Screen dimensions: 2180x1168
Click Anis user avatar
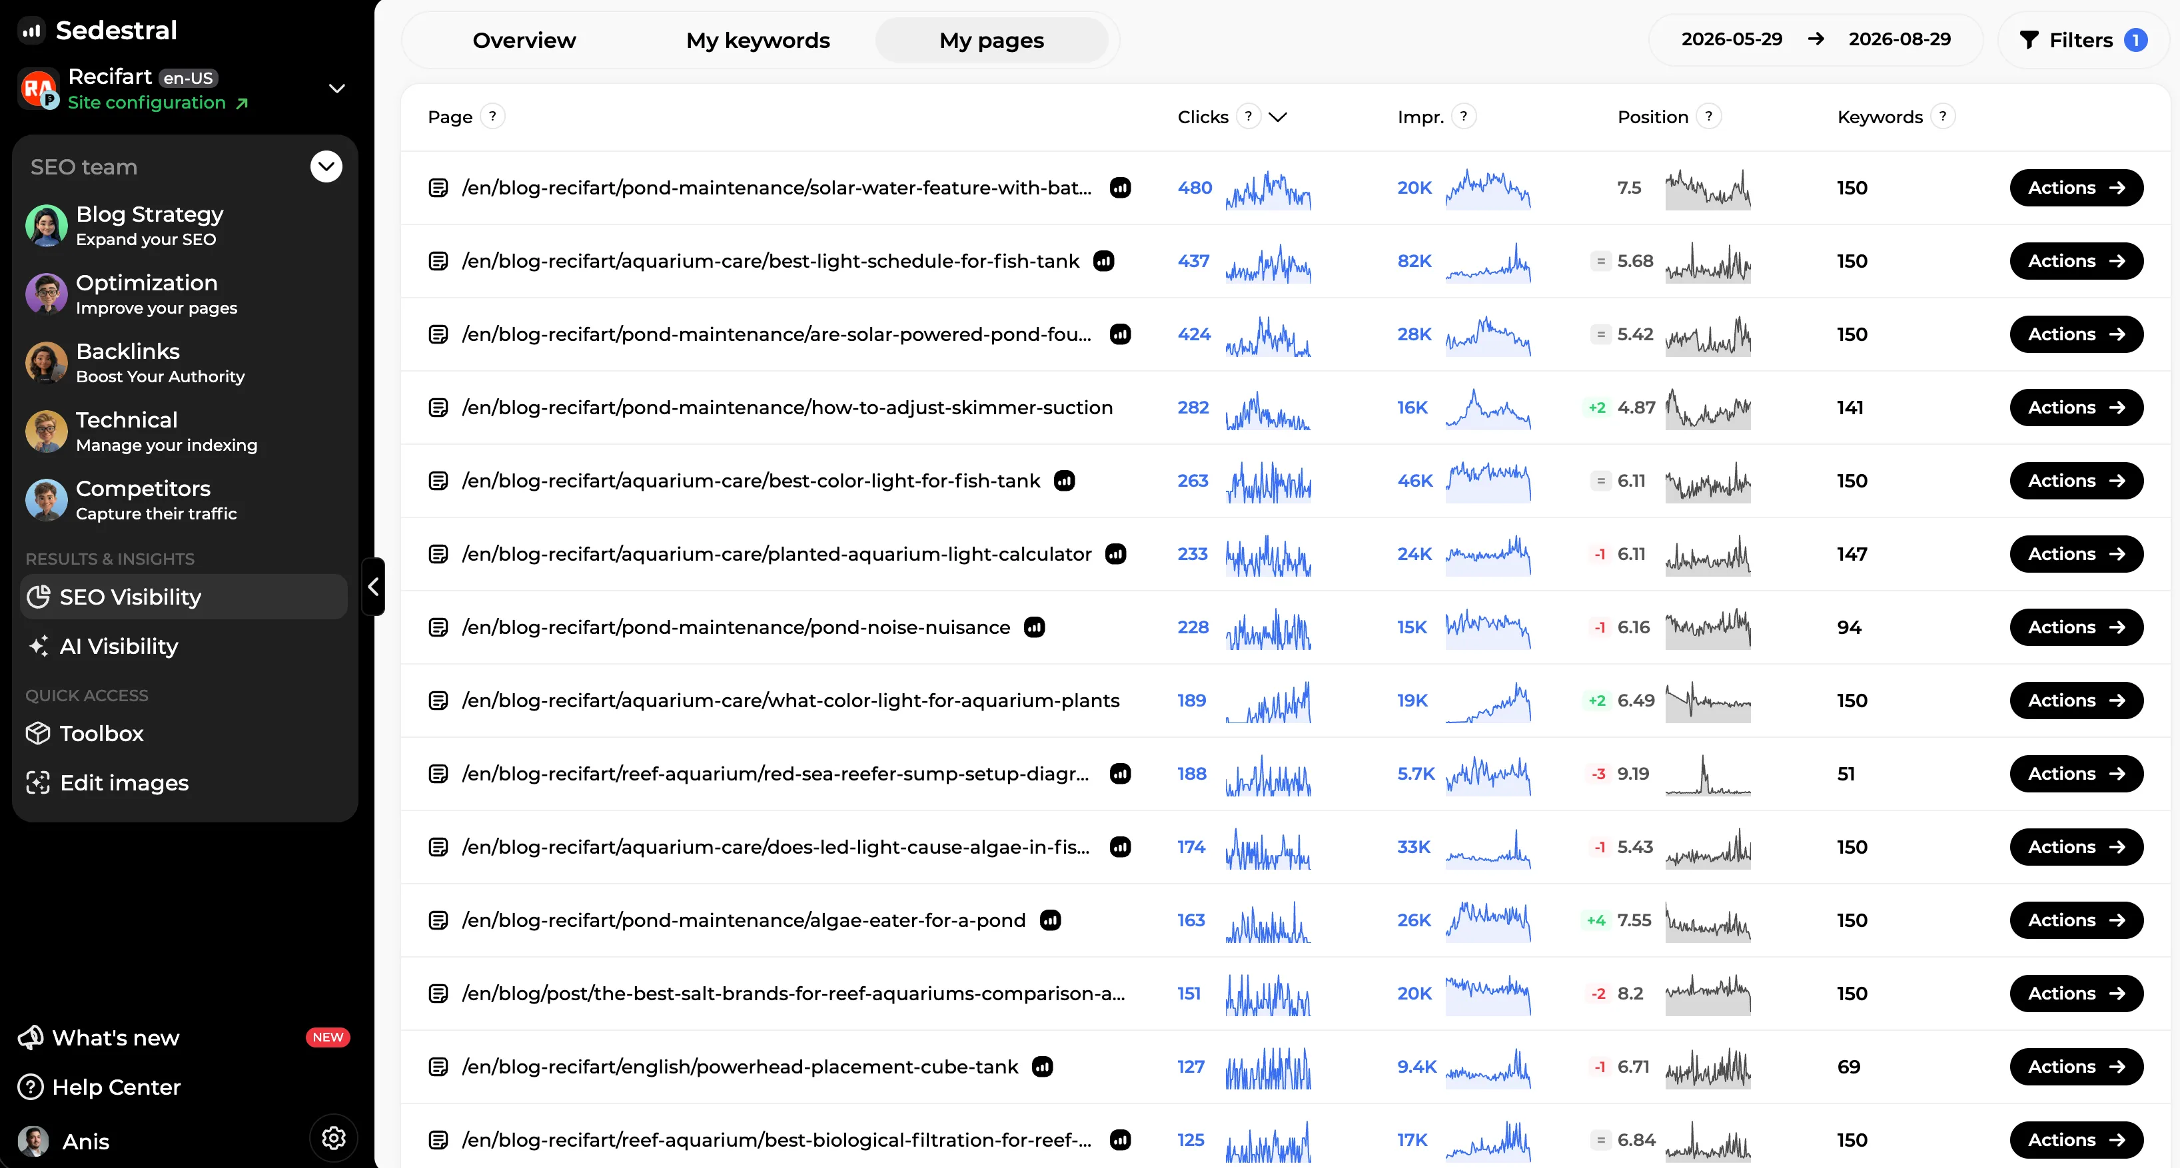tap(34, 1142)
